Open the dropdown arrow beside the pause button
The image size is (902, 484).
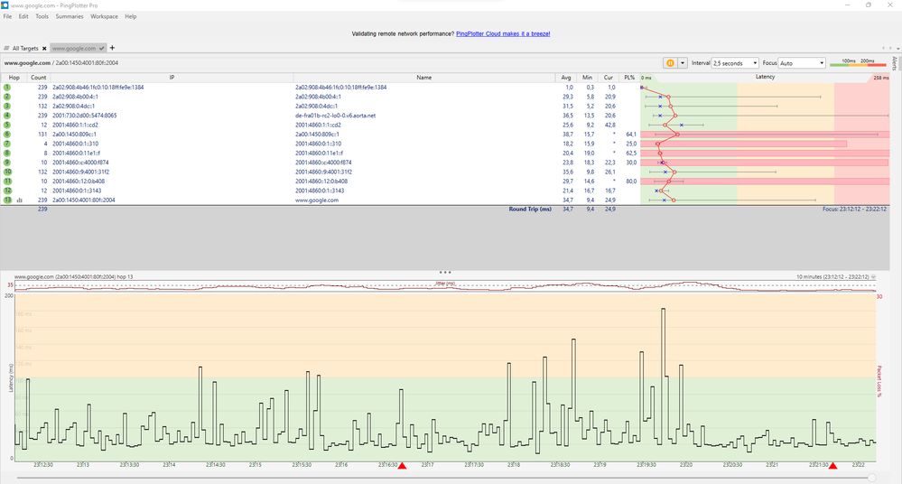coord(683,63)
